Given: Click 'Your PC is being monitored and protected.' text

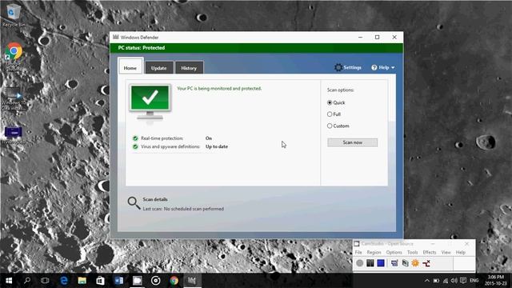Looking at the screenshot, I should coord(219,89).
